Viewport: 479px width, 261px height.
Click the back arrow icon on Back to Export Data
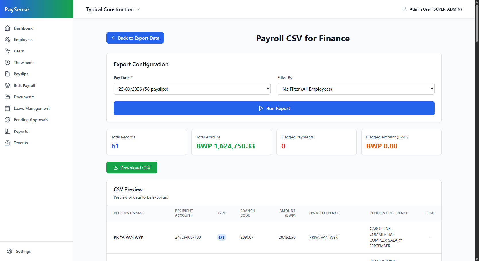113,38
